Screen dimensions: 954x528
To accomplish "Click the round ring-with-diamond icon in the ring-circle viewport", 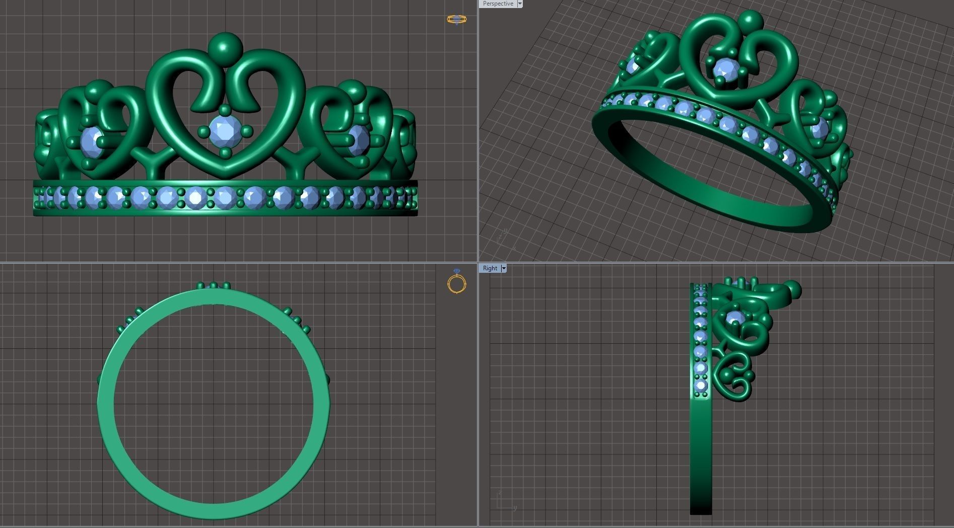I will pos(457,281).
